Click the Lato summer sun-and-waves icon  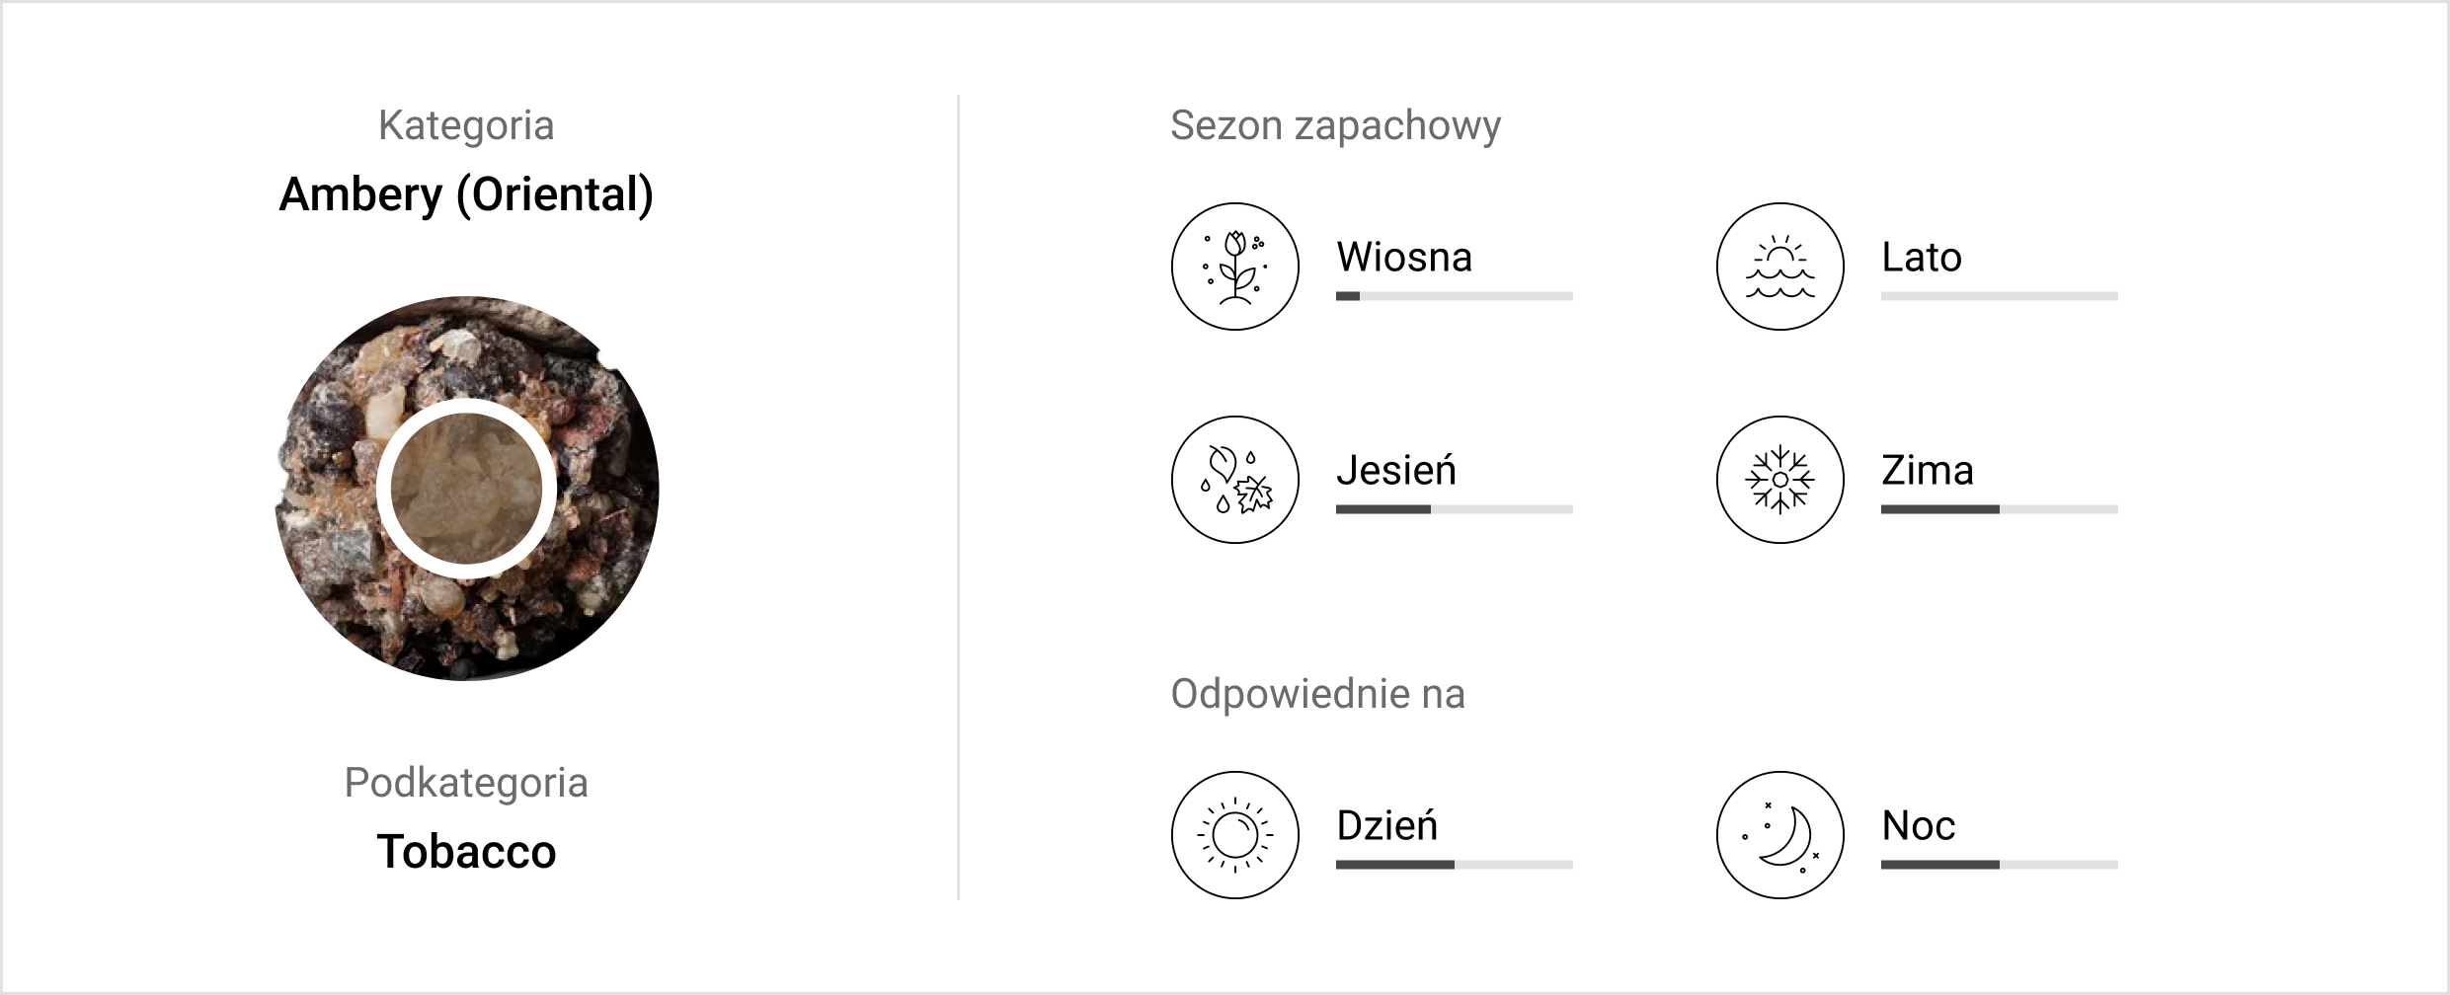(x=1779, y=267)
